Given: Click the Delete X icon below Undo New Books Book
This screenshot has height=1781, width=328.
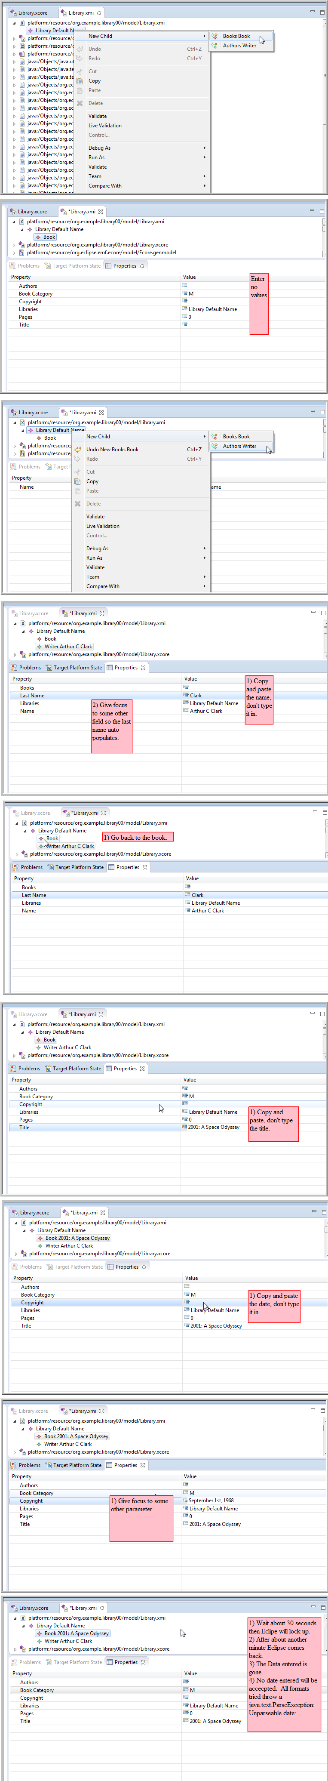Looking at the screenshot, I should pos(78,503).
